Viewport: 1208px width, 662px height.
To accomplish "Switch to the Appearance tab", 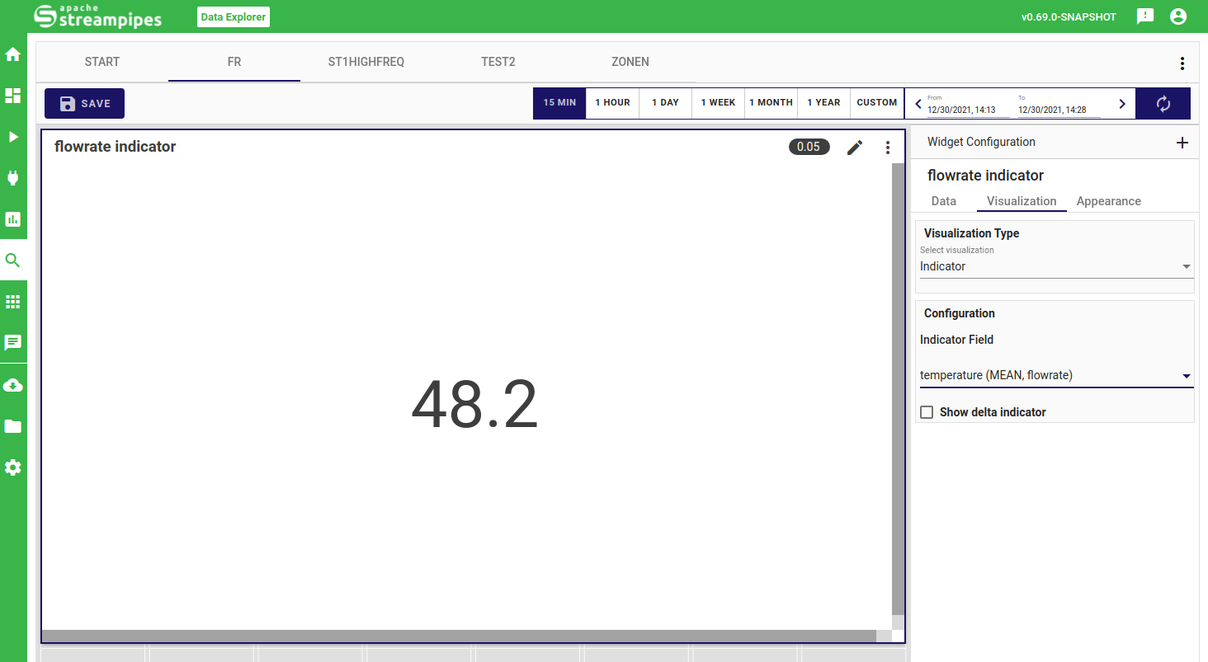I will point(1108,201).
